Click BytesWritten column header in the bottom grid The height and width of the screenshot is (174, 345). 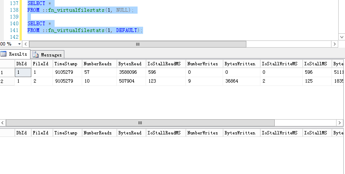241,133
